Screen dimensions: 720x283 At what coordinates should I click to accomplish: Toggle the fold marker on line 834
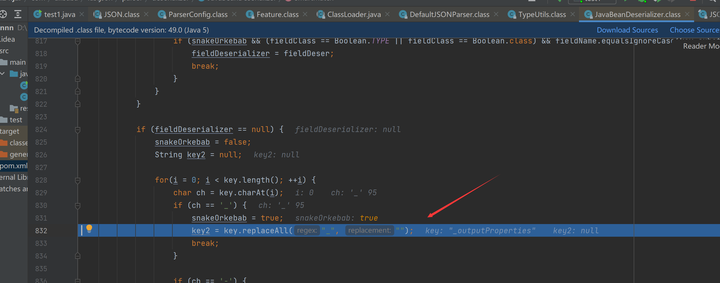pos(77,256)
